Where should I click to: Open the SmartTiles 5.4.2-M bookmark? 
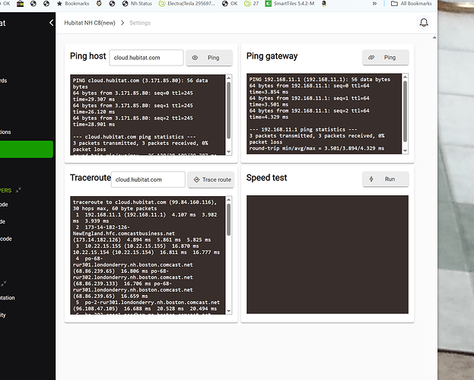click(x=289, y=4)
